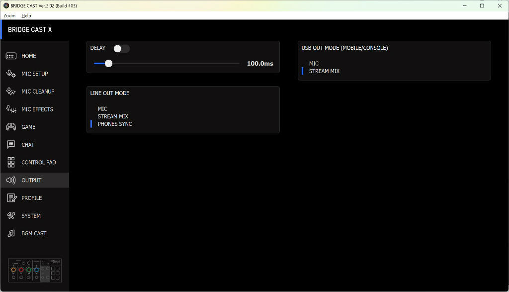
Task: Select STREAM MIX under USB OUT MODE
Action: [324, 71]
